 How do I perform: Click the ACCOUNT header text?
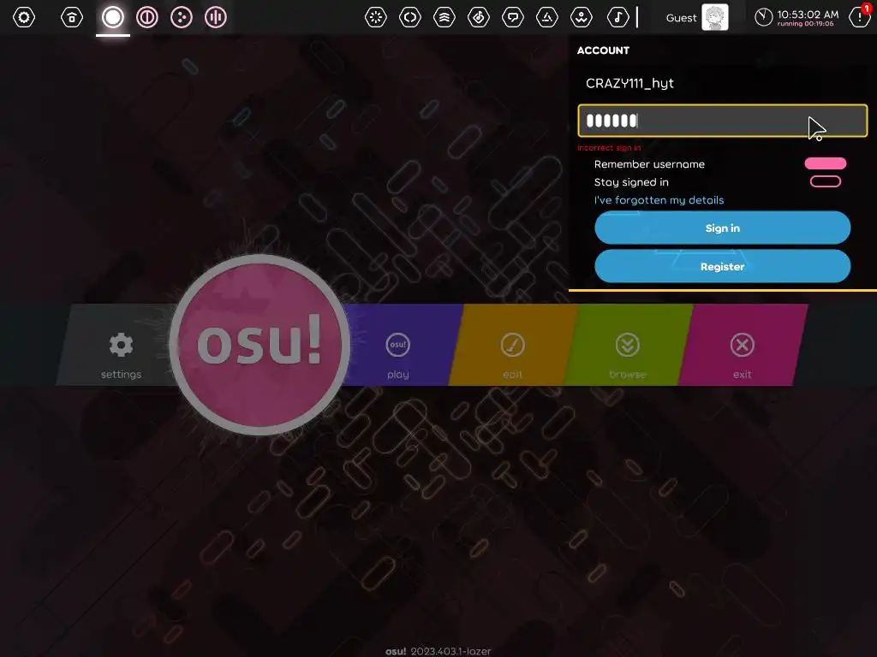(x=603, y=50)
